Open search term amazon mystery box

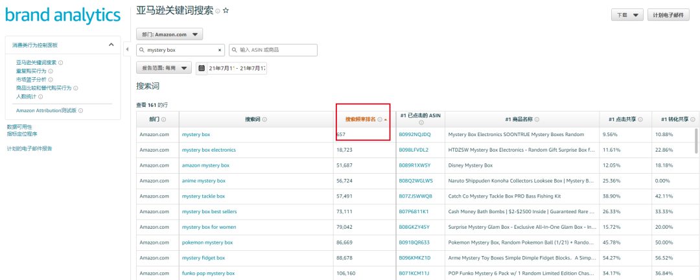(x=205, y=165)
